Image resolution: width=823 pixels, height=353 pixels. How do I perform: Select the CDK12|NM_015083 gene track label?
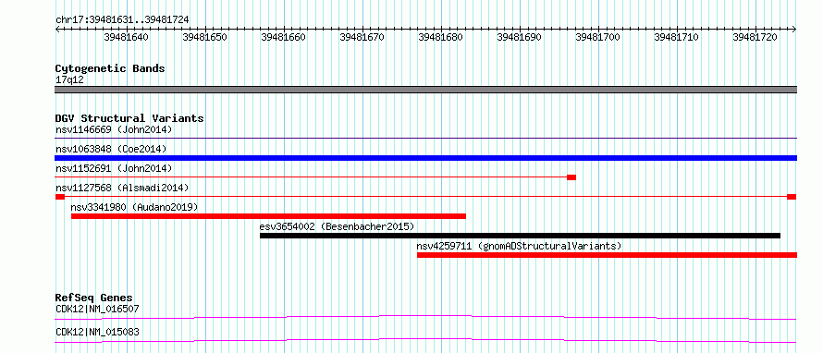(97, 333)
